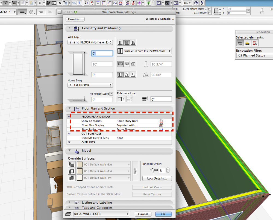The width and height of the screenshot is (273, 220).
Task: Toggle override checkbox for Default Walls-Int surface
Action: [x=72, y=178]
